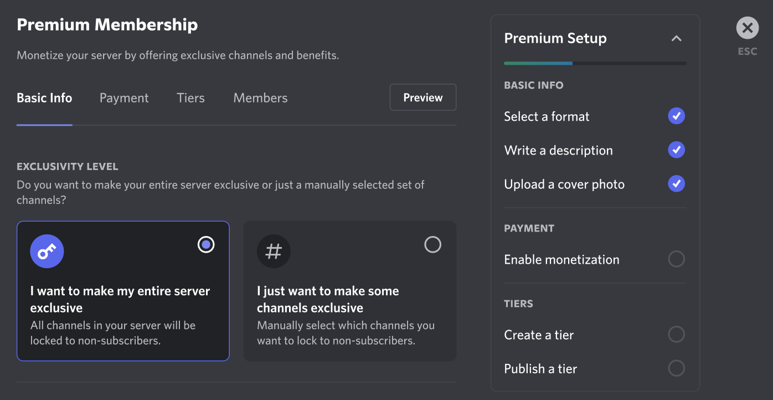Click the key icon on entire server card
The width and height of the screenshot is (773, 400).
click(x=47, y=252)
